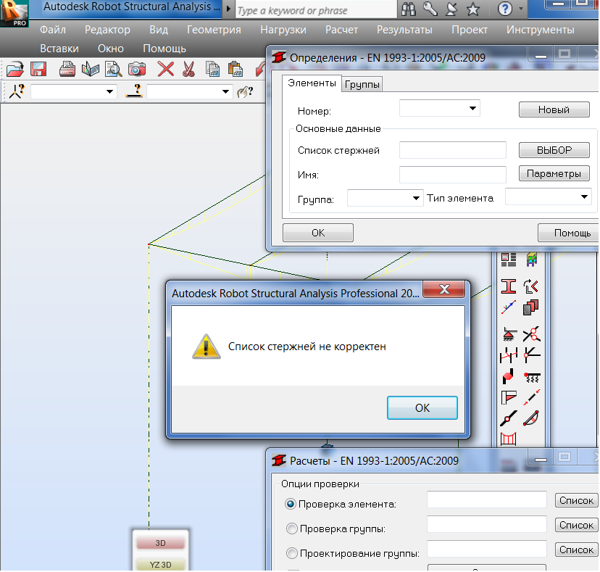Viewport: 600px width, 572px height.
Task: Open the bar sections I-beam icon
Action: point(509,286)
